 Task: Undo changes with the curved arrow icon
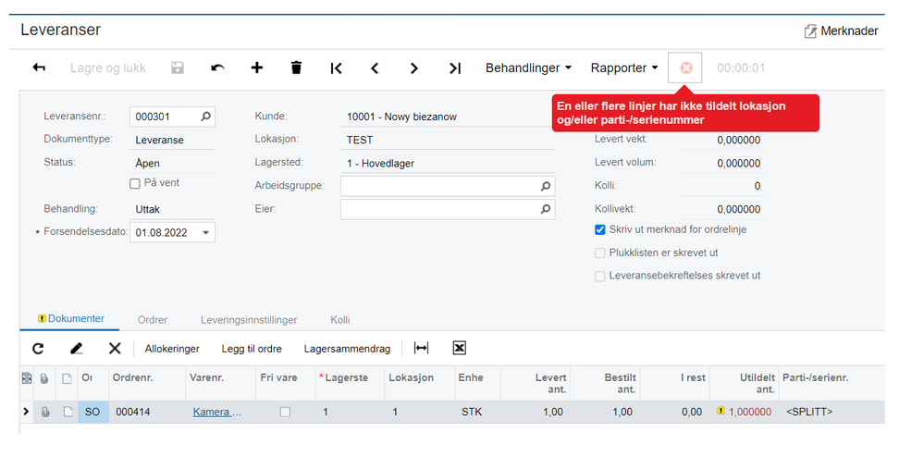217,68
